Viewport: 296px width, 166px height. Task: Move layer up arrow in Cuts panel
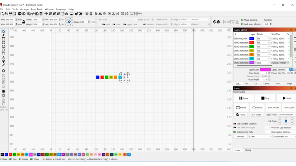point(295,38)
